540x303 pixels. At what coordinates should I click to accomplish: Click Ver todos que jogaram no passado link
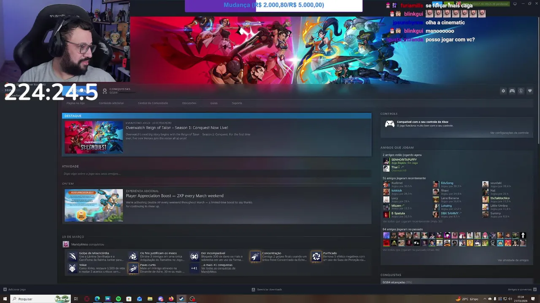411,250
